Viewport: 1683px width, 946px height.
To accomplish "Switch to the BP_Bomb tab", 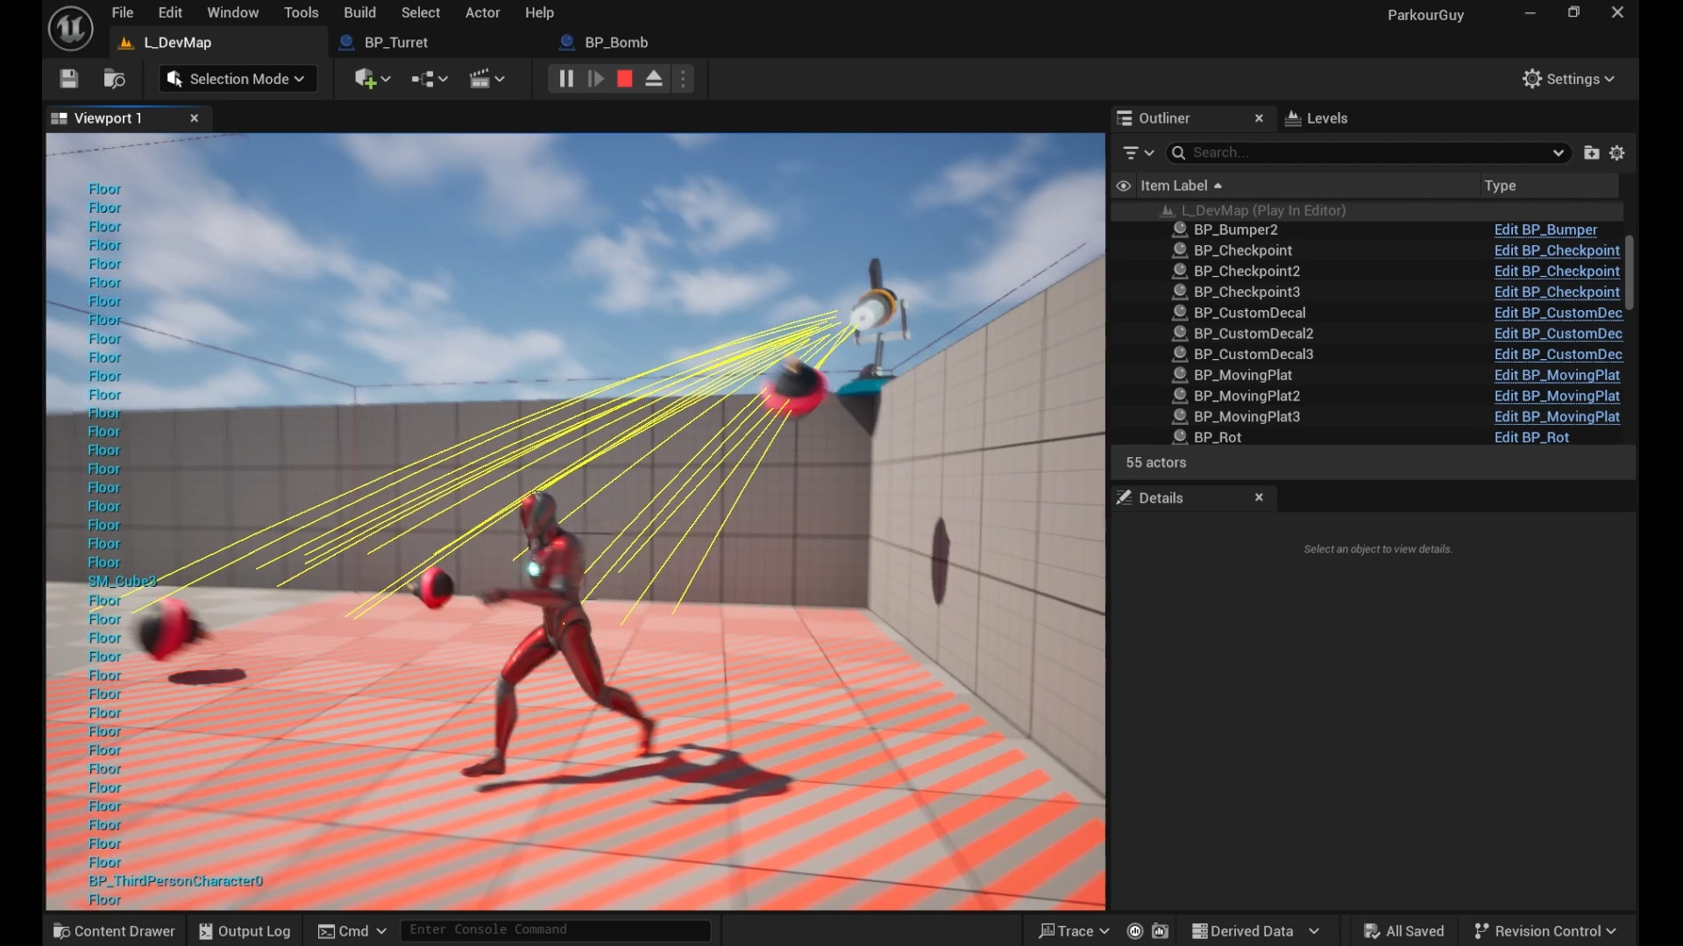I will [616, 42].
